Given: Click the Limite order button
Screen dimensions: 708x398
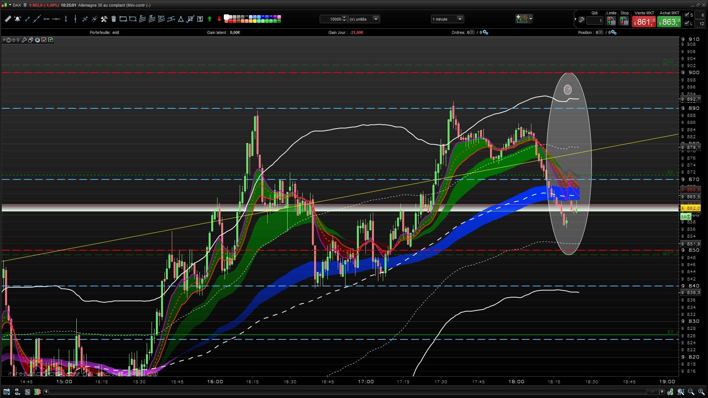Looking at the screenshot, I should pos(611,21).
